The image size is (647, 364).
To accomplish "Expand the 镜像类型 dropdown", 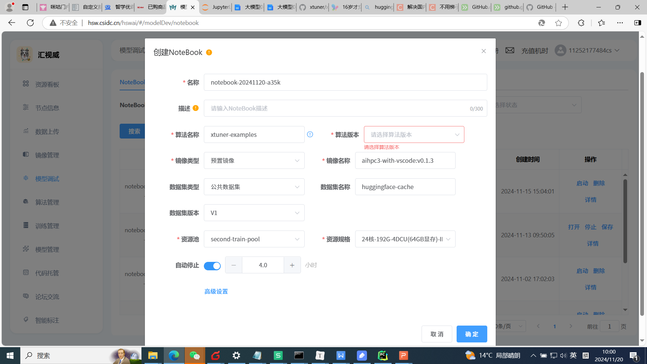I will (254, 161).
